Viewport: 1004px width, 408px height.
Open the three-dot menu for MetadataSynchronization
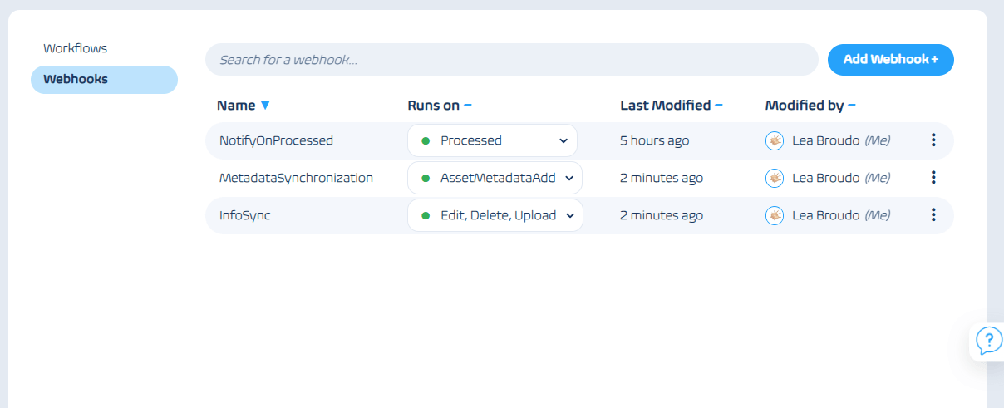tap(933, 178)
